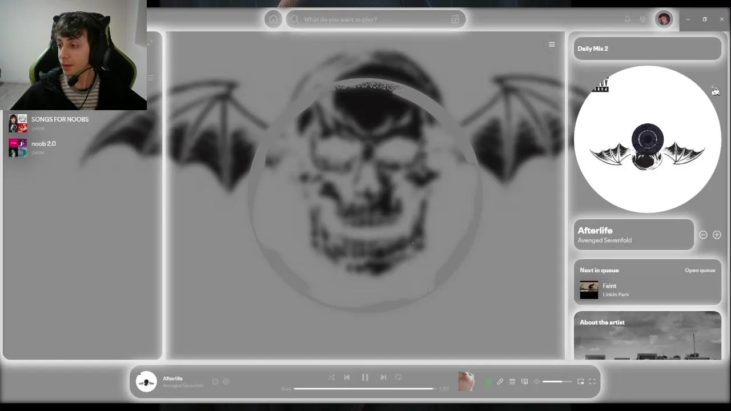This screenshot has width=731, height=411.
Task: Play Faint by Linkin Park from queue
Action: [x=647, y=290]
